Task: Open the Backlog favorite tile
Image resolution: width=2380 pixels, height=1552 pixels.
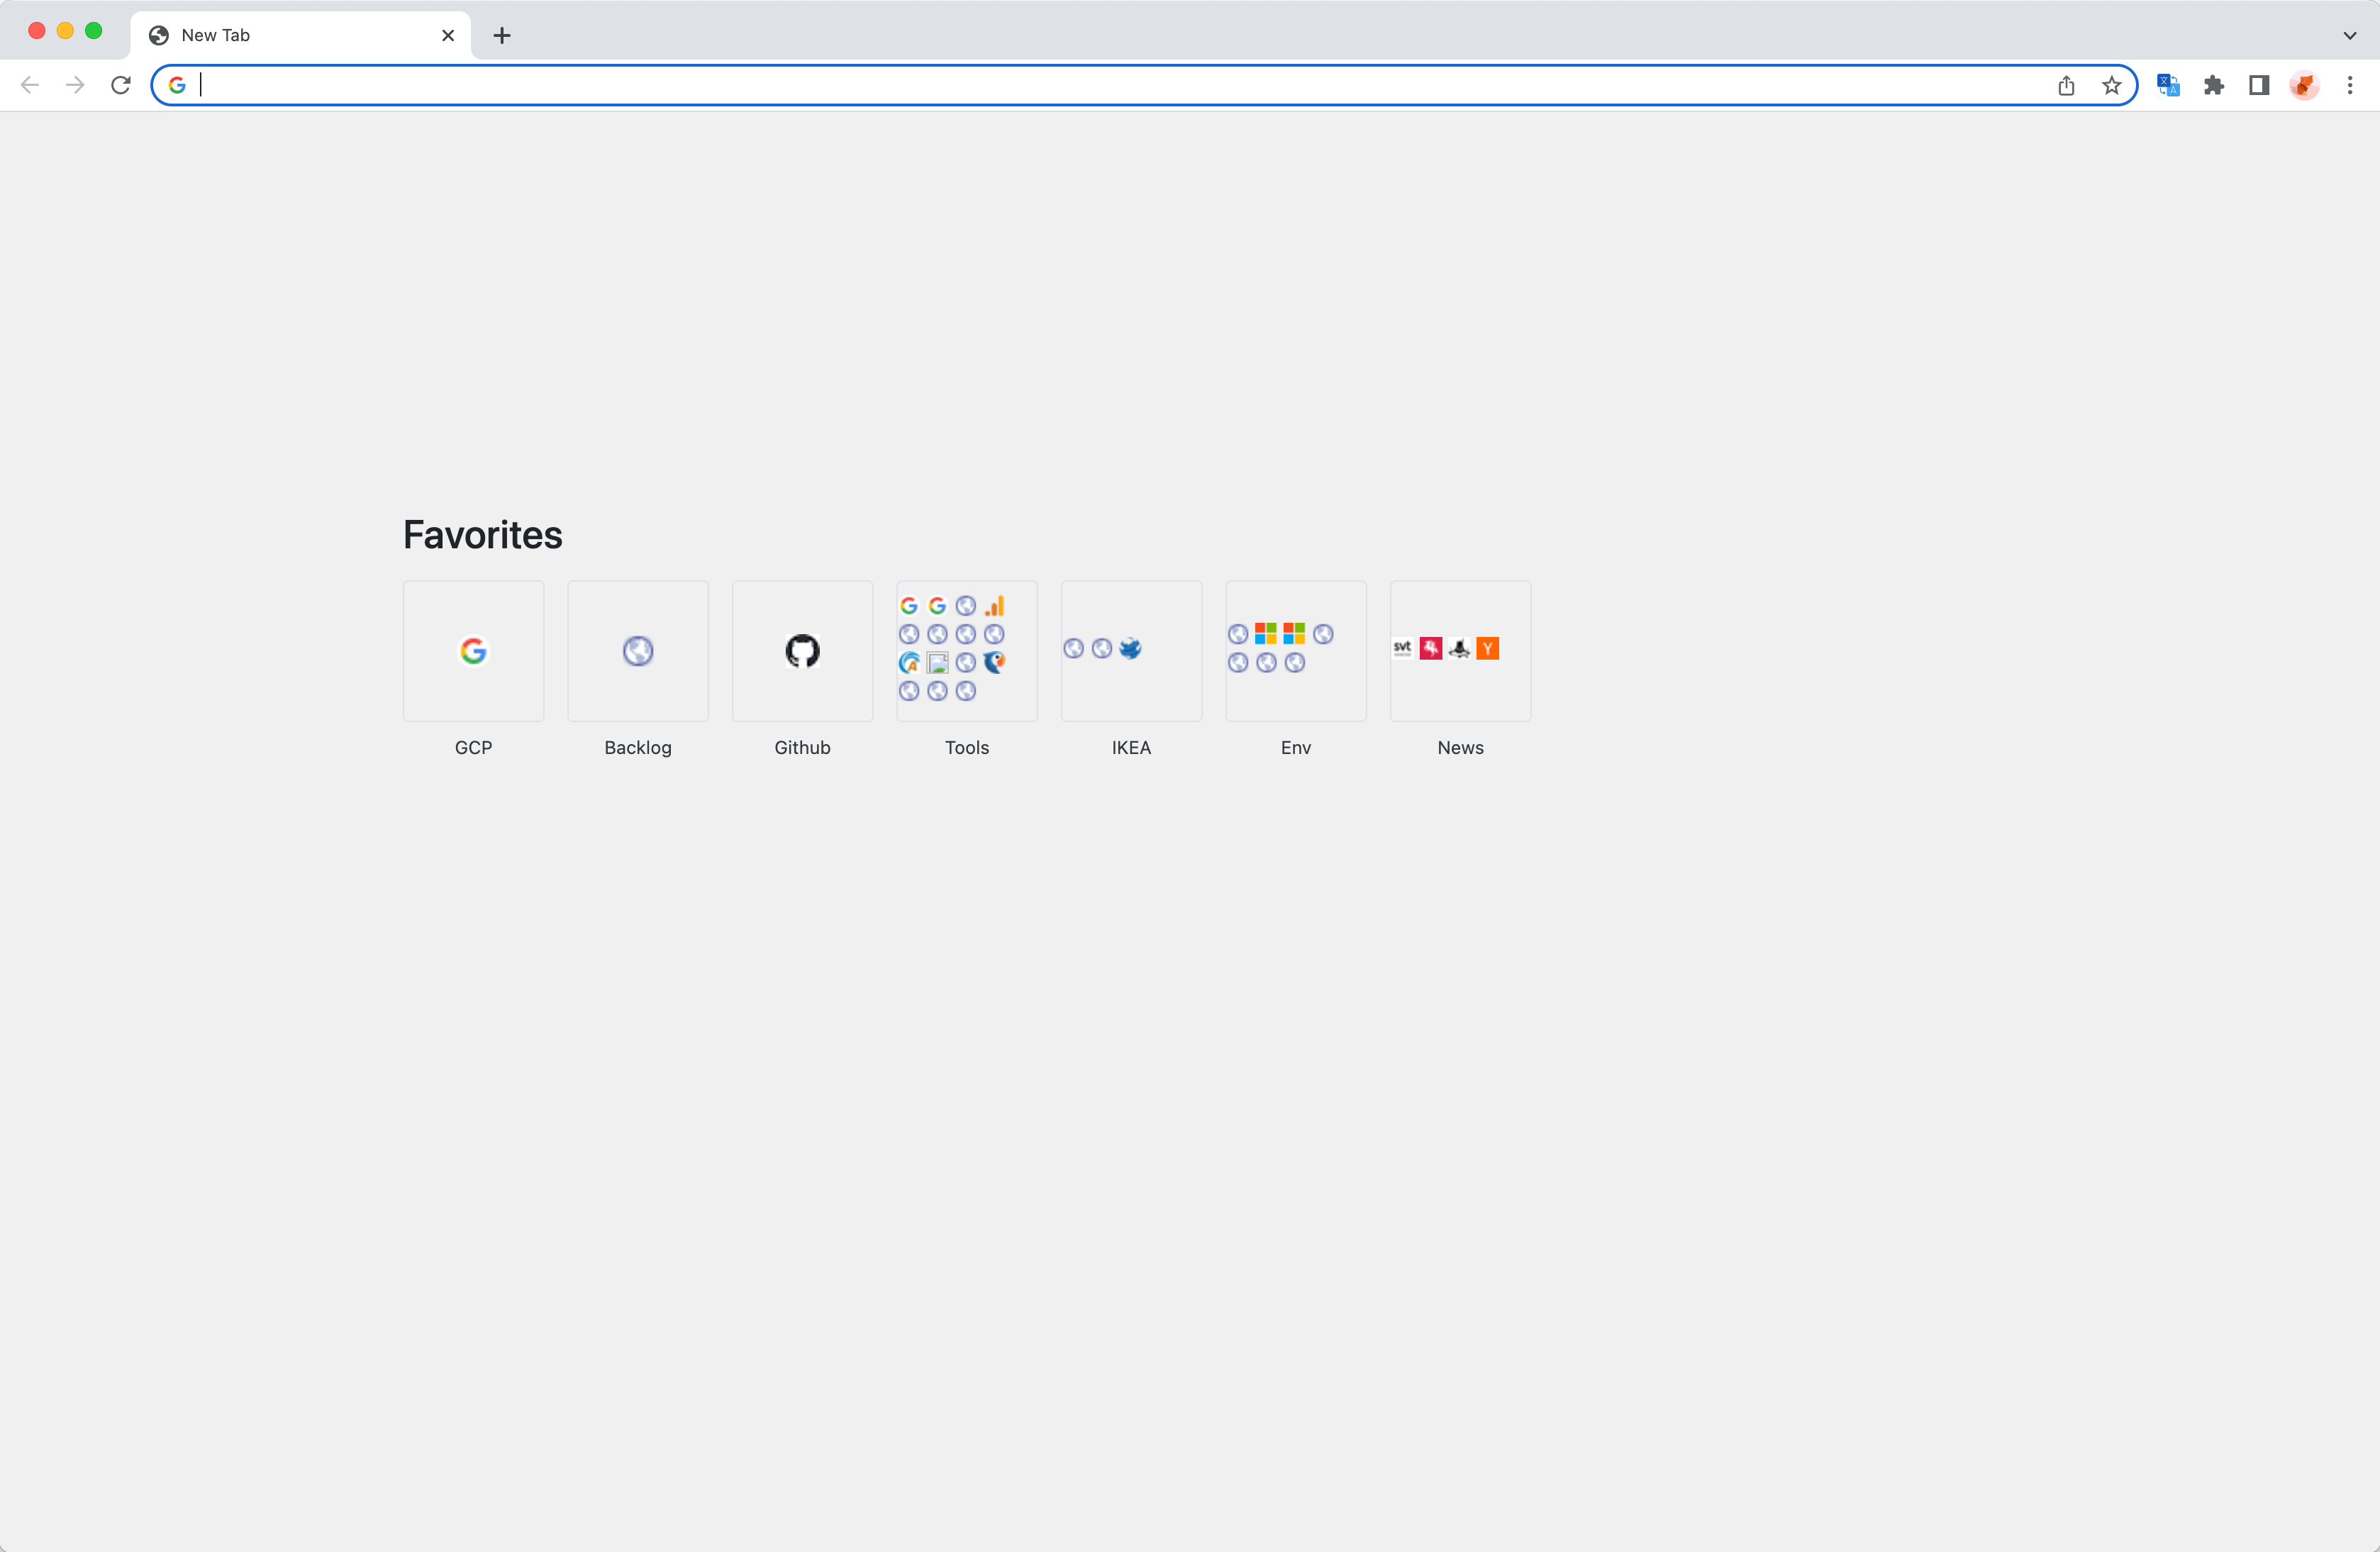Action: click(x=638, y=651)
